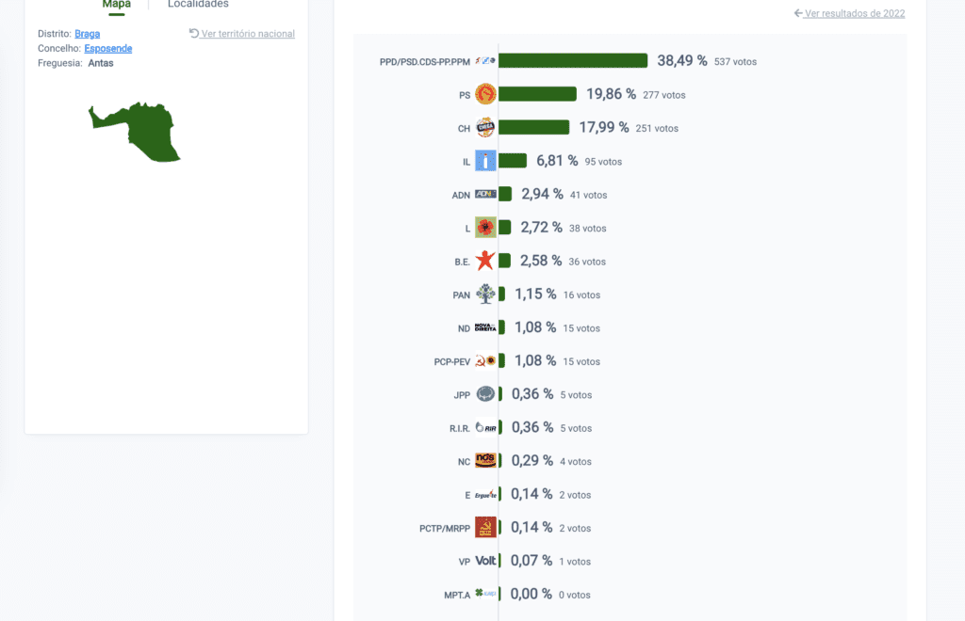Click the PCTP/MRPP red hammer-sickle logo

485,528
